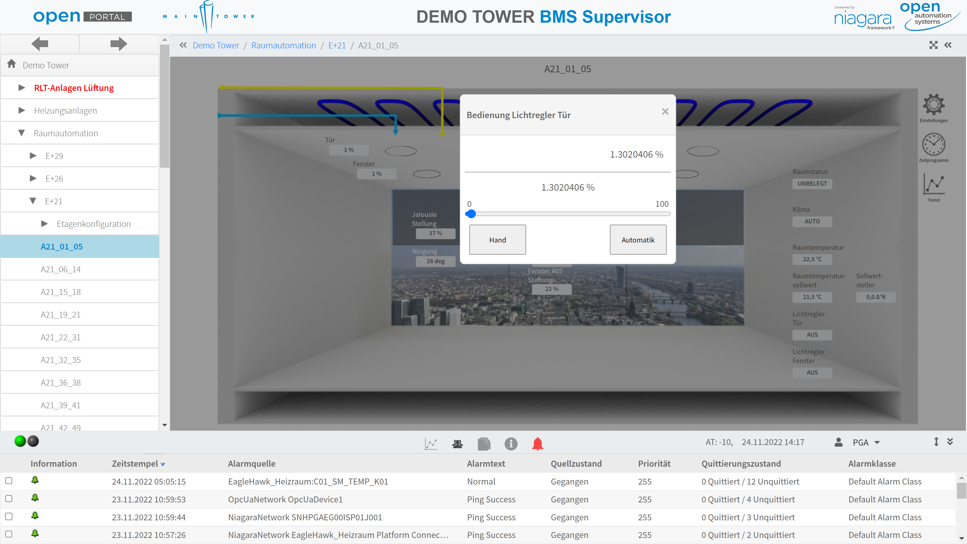
Task: Click the back arrow navigation icon
Action: tap(40, 44)
